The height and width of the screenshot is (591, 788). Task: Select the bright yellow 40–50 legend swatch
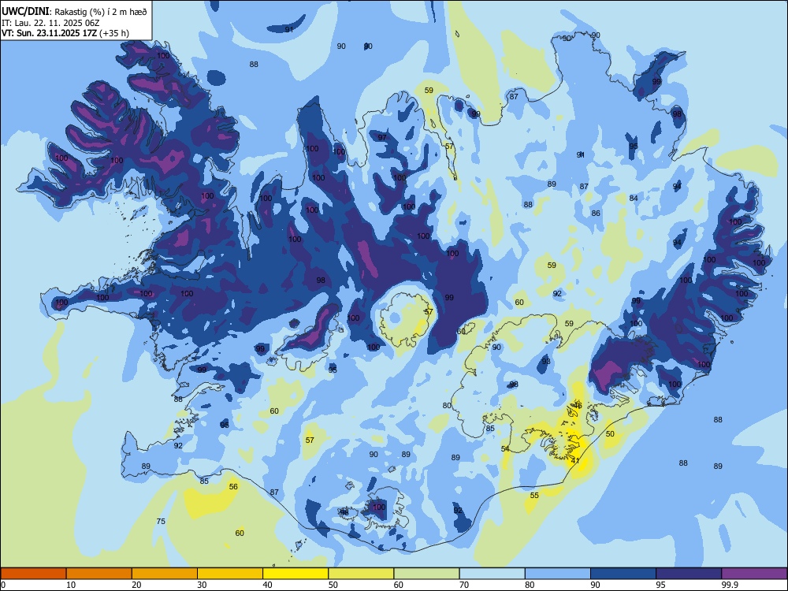295,574
